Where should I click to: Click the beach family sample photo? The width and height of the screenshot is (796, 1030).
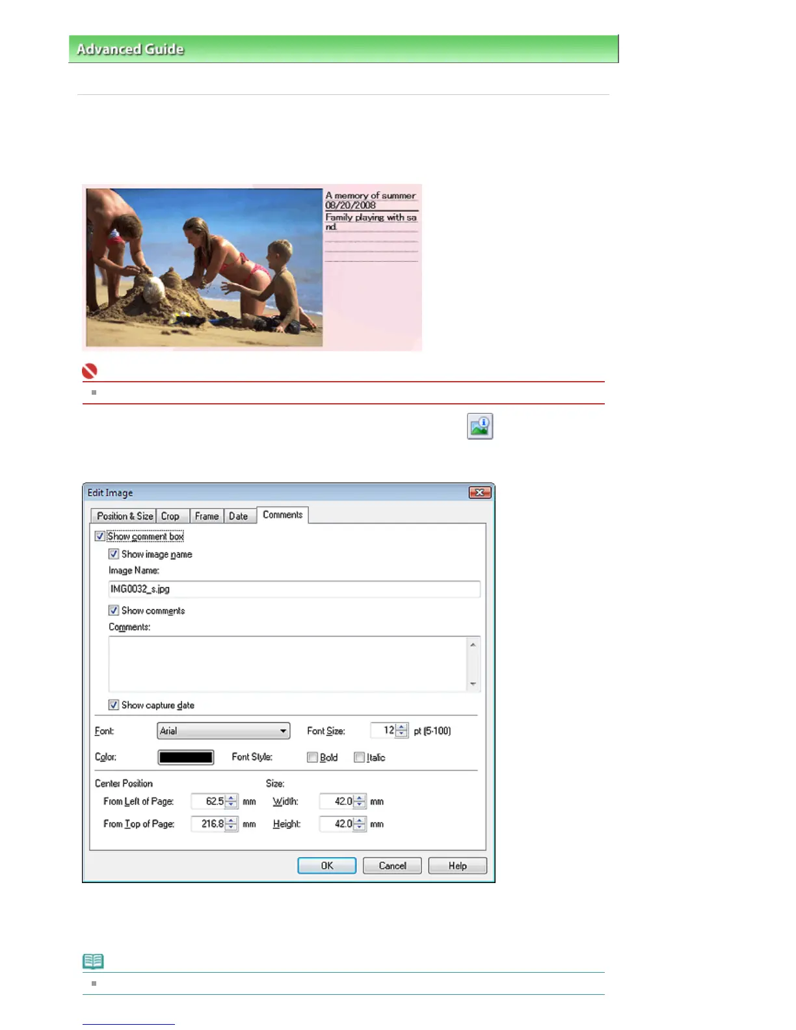(x=204, y=267)
